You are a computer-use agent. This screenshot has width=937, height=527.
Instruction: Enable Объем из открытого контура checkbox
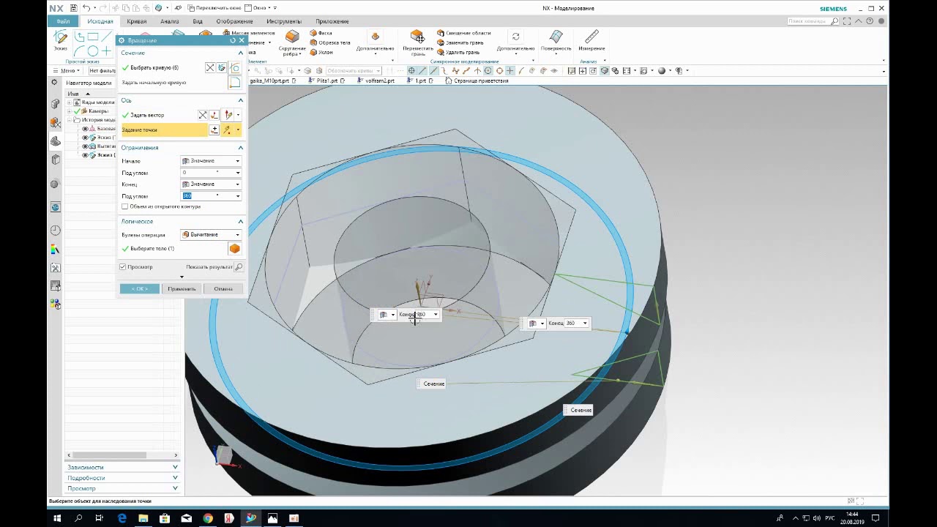(x=124, y=206)
